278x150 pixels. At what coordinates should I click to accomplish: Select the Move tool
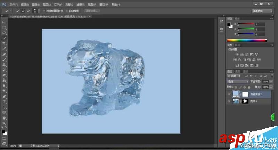[4, 23]
